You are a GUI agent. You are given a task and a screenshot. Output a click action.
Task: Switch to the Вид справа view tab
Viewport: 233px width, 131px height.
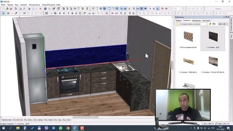coord(49,120)
